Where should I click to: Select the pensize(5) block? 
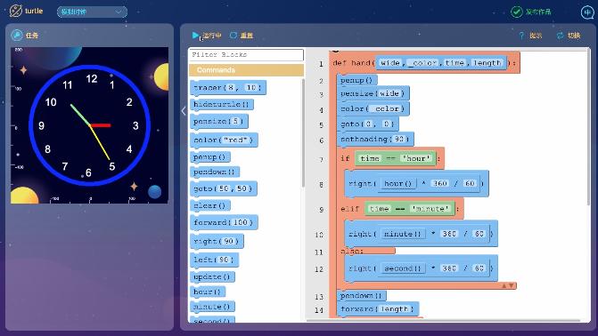(x=219, y=122)
